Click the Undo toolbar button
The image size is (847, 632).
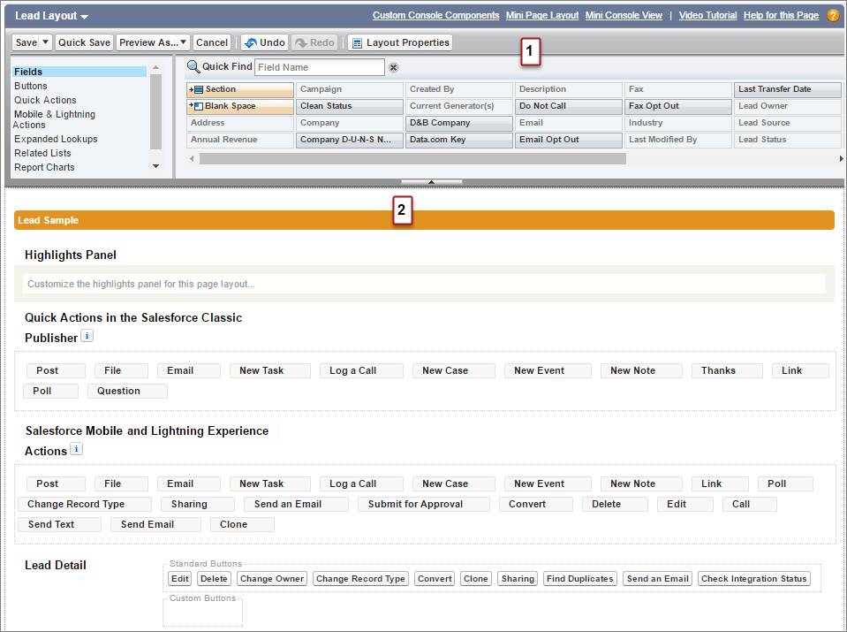point(265,42)
